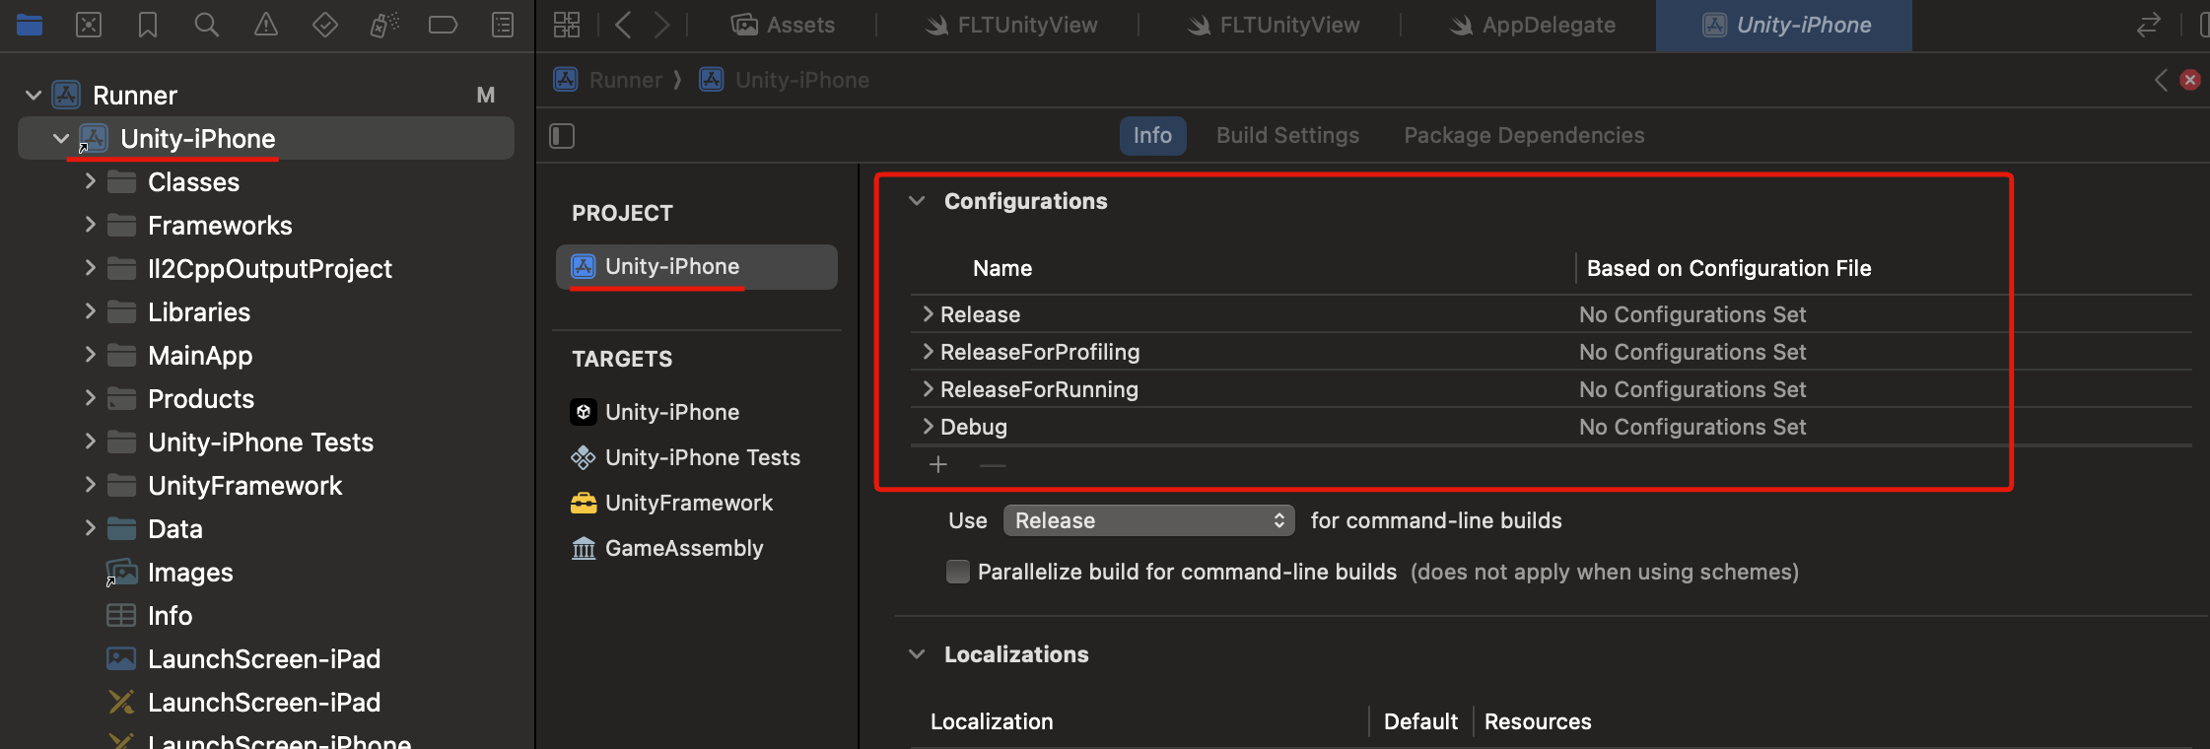Open the Issue navigator warning icon
This screenshot has width=2210, height=749.
tap(266, 25)
